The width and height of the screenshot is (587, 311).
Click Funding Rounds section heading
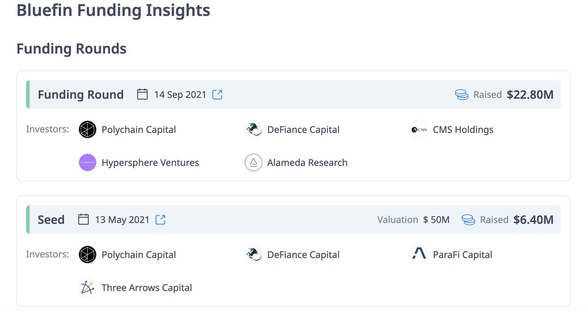click(71, 49)
